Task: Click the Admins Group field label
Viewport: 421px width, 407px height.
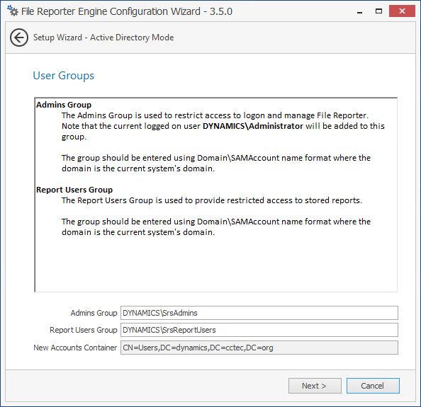Action: tap(94, 313)
